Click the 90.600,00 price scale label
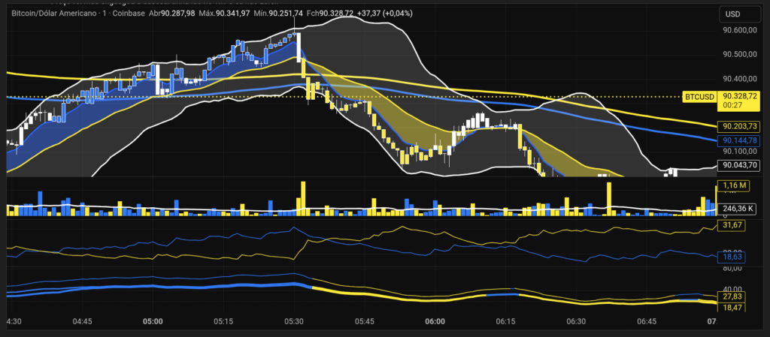Image resolution: width=770 pixels, height=337 pixels. tap(738, 31)
